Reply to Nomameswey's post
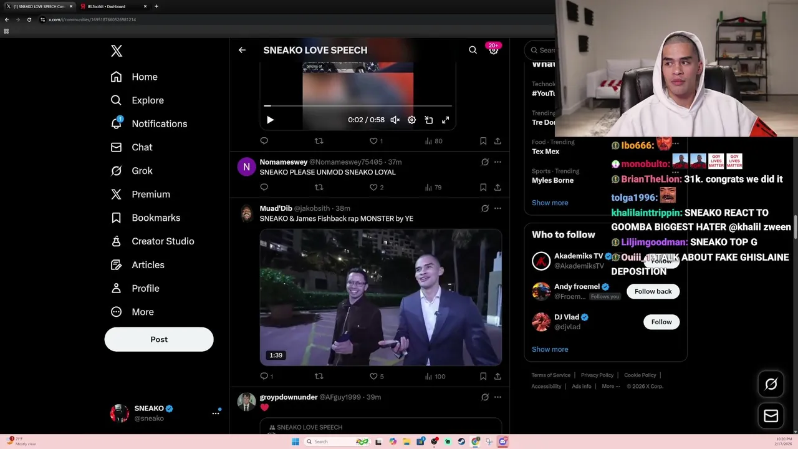 (264, 187)
